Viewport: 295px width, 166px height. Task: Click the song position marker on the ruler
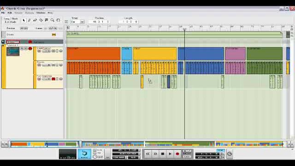184,30
